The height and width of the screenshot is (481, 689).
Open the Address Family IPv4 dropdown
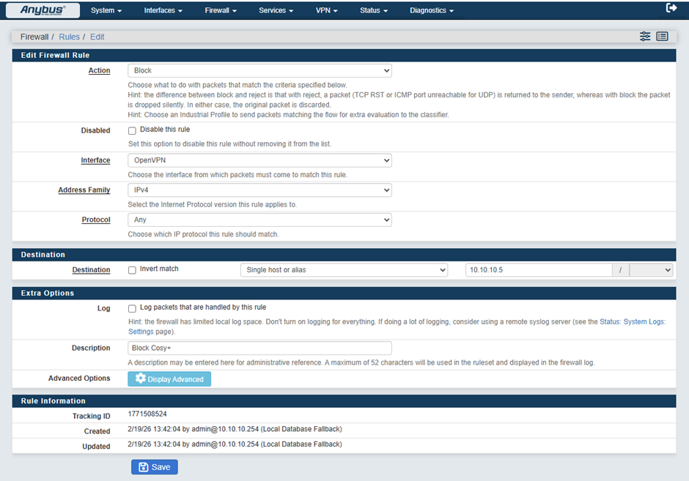(x=259, y=190)
